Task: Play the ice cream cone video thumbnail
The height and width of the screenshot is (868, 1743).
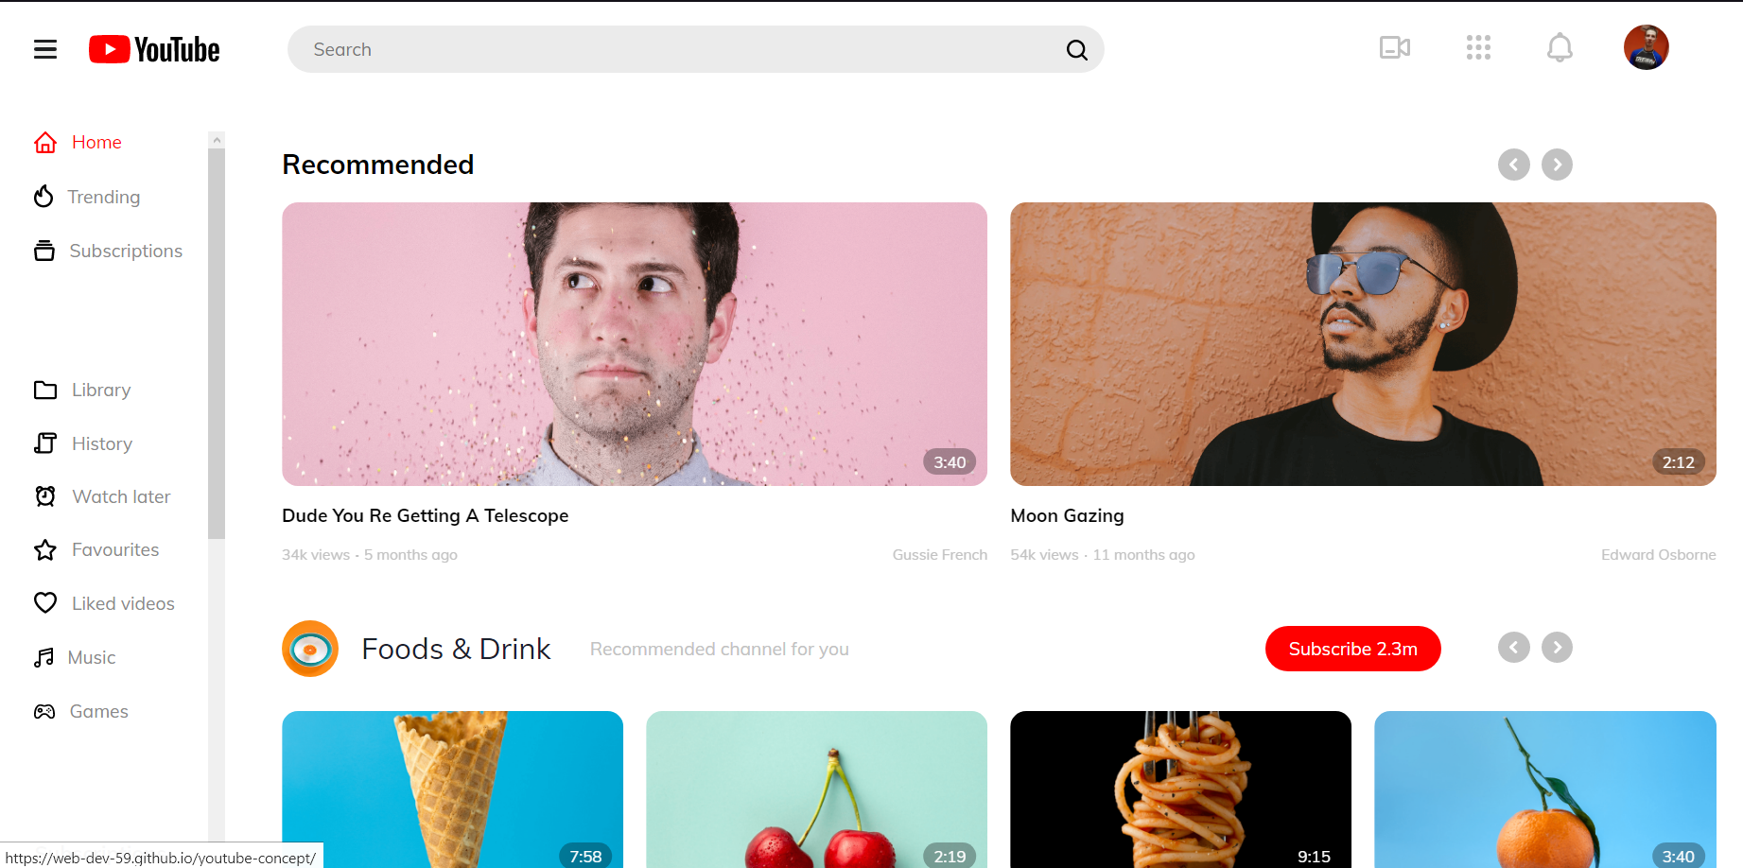Action: (452, 790)
